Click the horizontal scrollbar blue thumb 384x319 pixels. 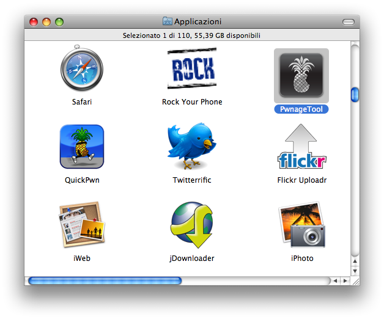pos(105,280)
